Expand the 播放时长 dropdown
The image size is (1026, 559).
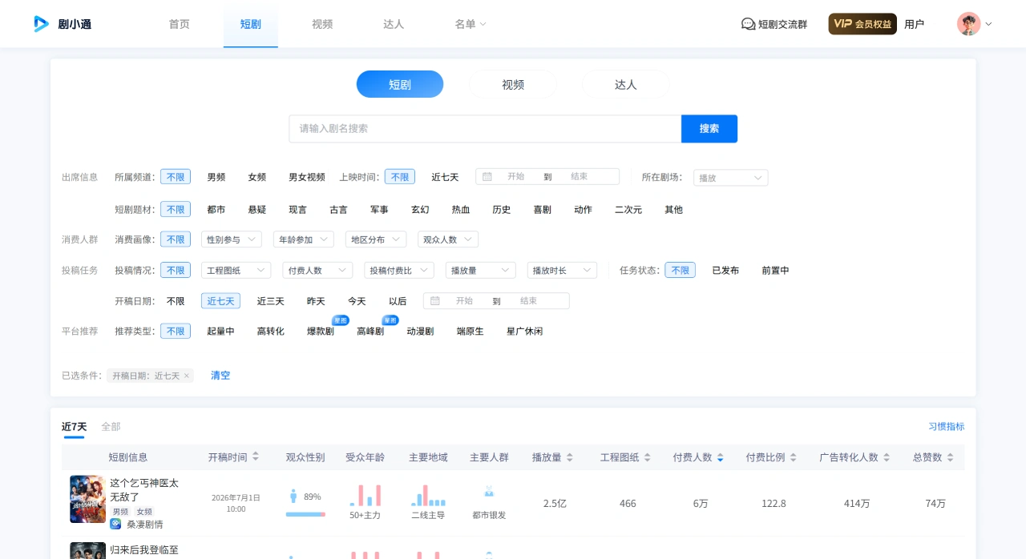coord(562,271)
